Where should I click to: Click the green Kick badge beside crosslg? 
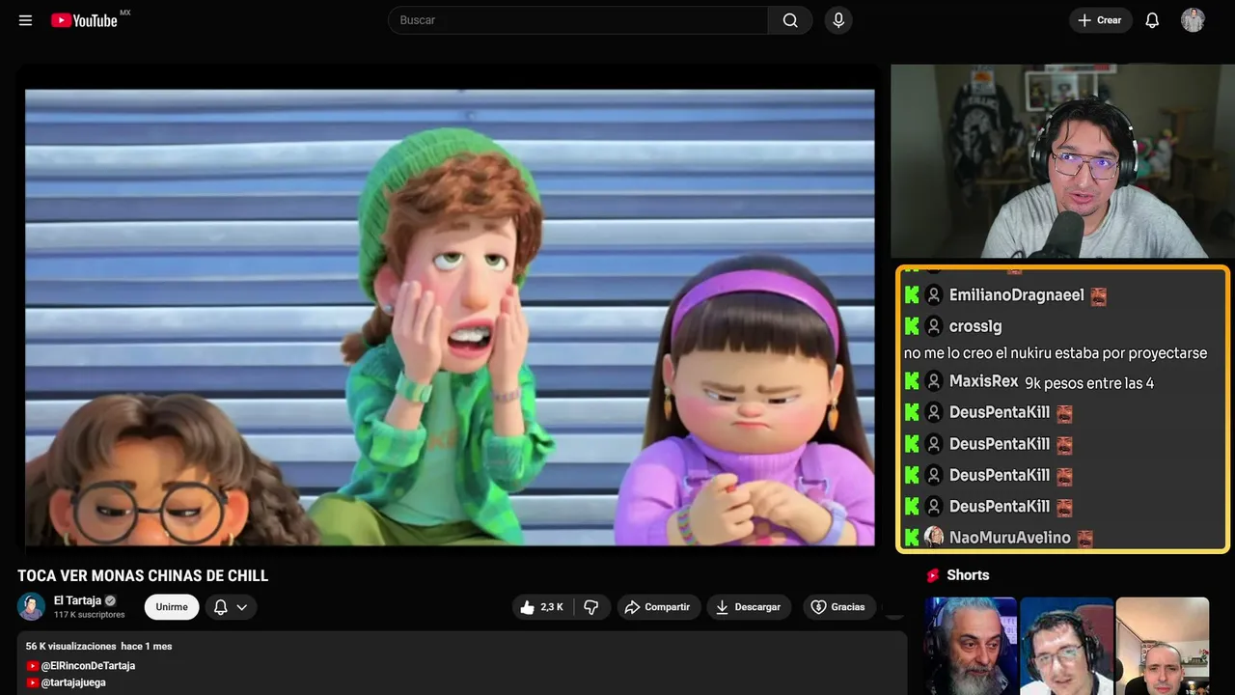coord(912,326)
